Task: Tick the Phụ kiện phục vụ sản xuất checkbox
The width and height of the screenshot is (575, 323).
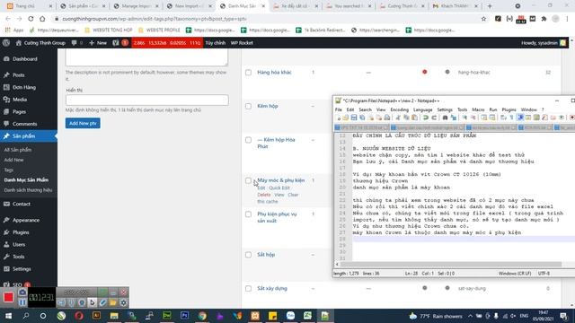Action: (248, 214)
